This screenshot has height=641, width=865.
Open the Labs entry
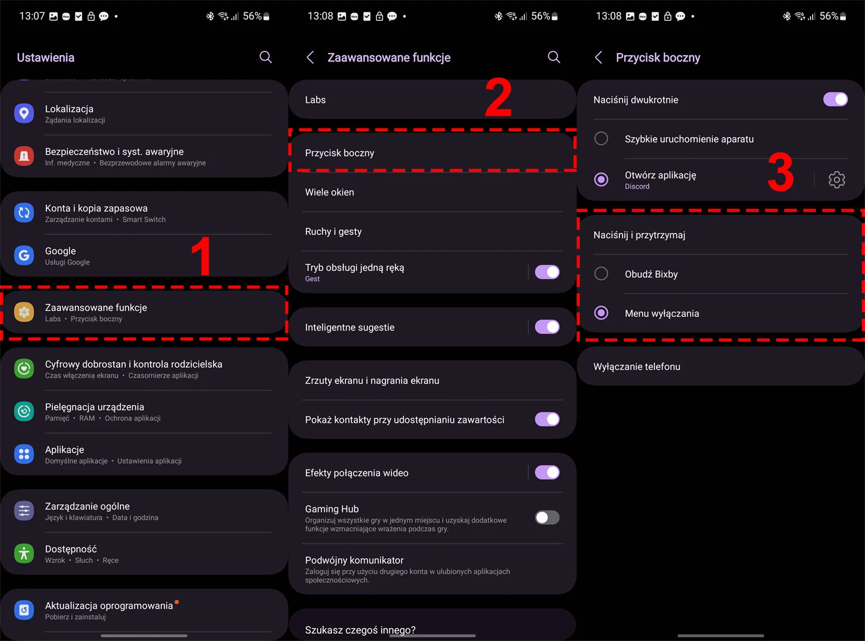pyautogui.click(x=433, y=99)
